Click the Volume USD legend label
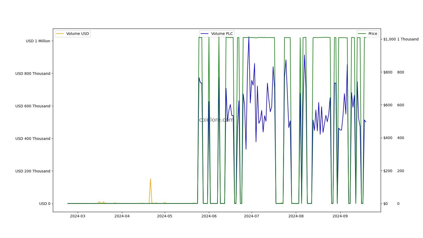 click(77, 34)
